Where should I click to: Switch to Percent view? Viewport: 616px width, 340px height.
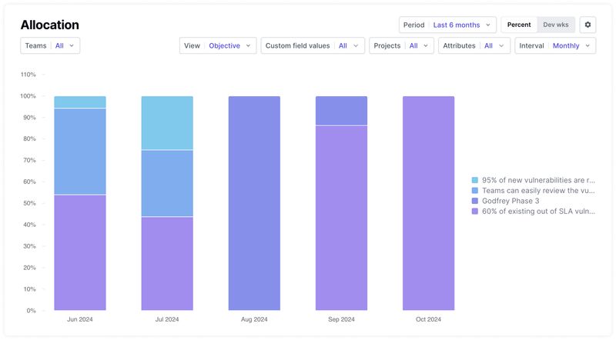point(518,25)
